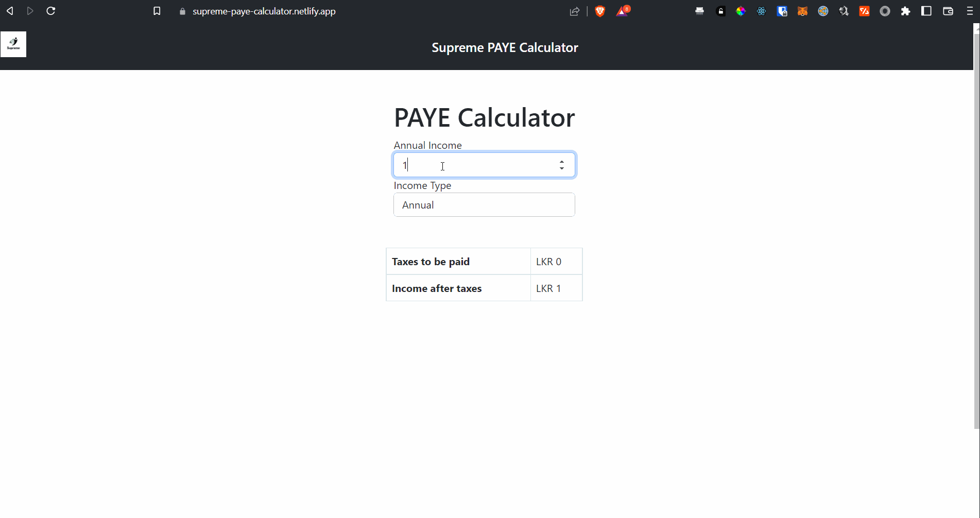Toggle the browser sidebar panel
This screenshot has width=980, height=518.
926,11
